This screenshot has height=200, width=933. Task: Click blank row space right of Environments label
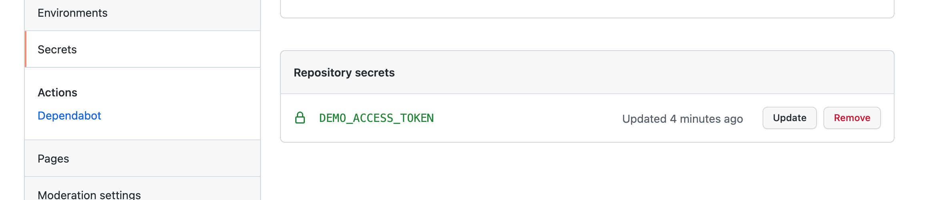tap(184, 13)
